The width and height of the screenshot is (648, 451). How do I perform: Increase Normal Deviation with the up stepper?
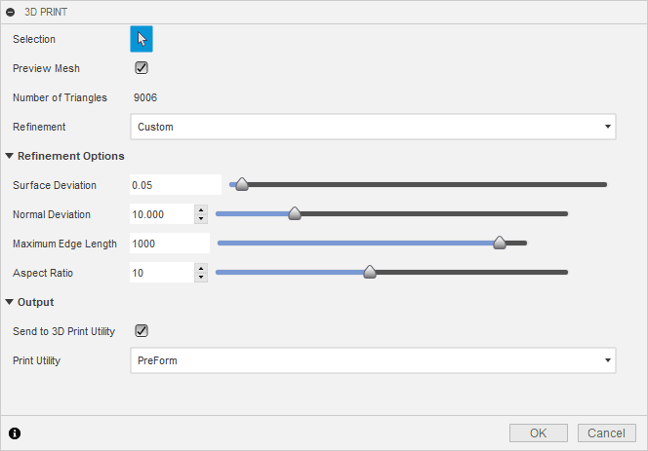click(x=201, y=209)
